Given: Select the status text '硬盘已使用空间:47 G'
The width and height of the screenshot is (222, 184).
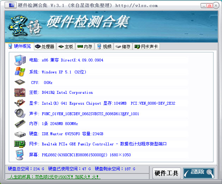Looking at the screenshot, I should tap(70, 169).
